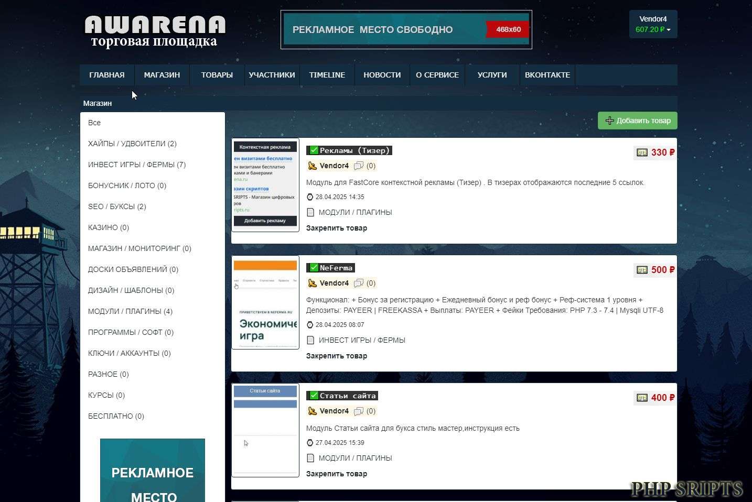Click the coins icon beside Vendor4 on Рекламы (Тизер)
The height and width of the screenshot is (502, 752).
[x=312, y=166]
